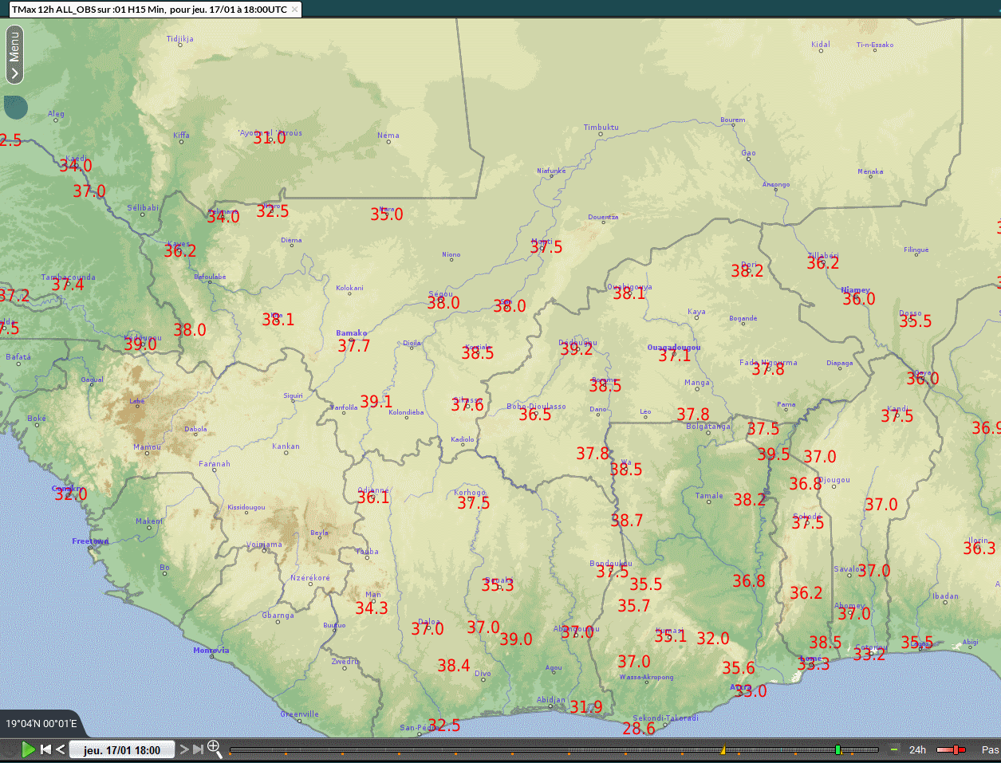
Task: Click the 34.3 temperature value near Man
Action: 372,608
